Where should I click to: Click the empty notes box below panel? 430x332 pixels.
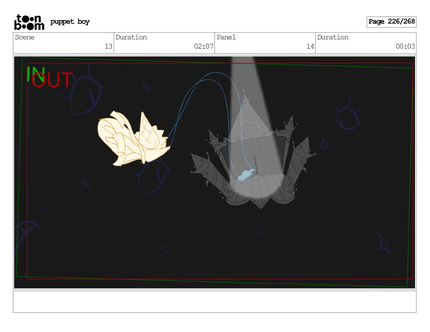pyautogui.click(x=214, y=302)
